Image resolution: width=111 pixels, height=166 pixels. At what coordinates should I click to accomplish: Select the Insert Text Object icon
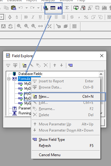point(60,8)
